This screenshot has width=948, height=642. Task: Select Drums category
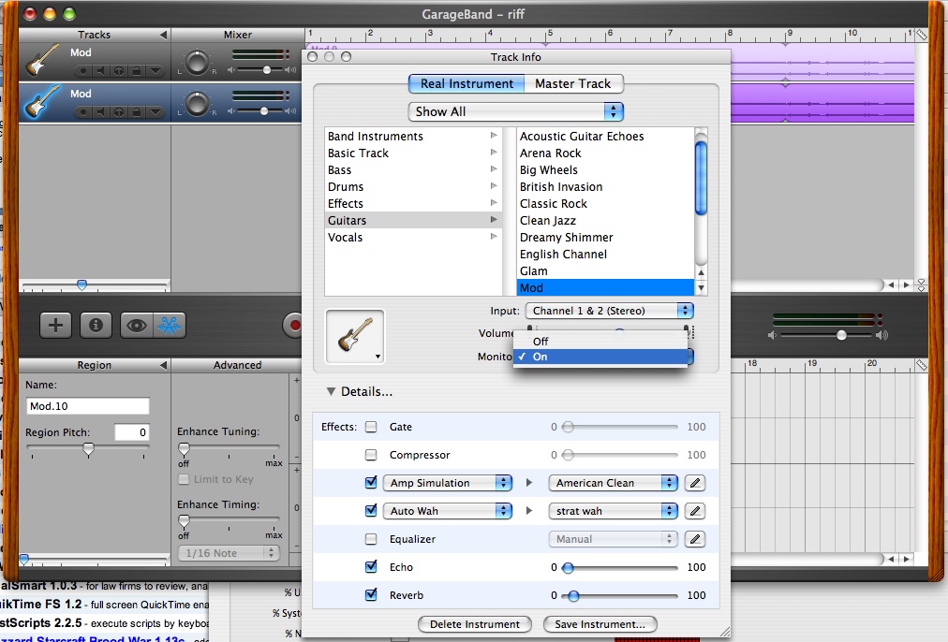[x=413, y=187]
